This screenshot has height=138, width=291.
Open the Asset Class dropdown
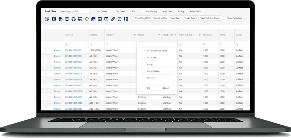point(74,11)
